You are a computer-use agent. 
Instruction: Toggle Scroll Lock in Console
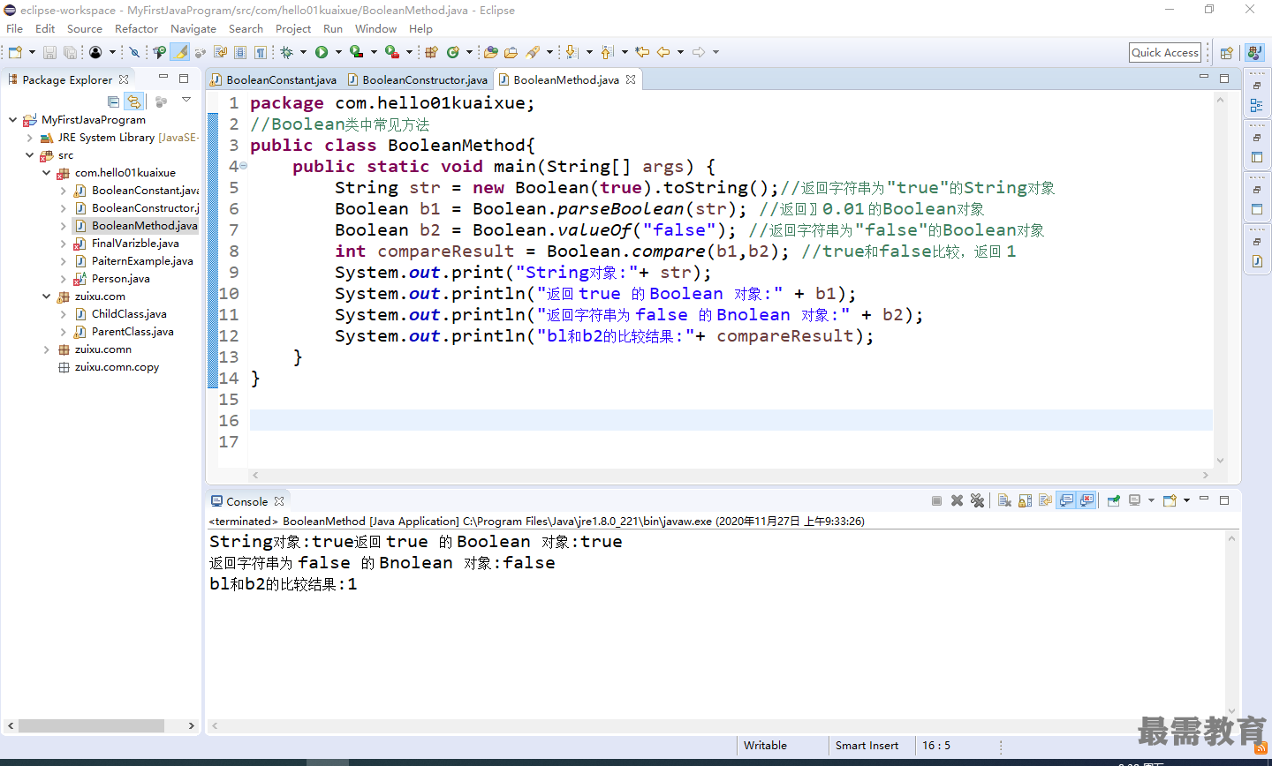(x=1025, y=500)
